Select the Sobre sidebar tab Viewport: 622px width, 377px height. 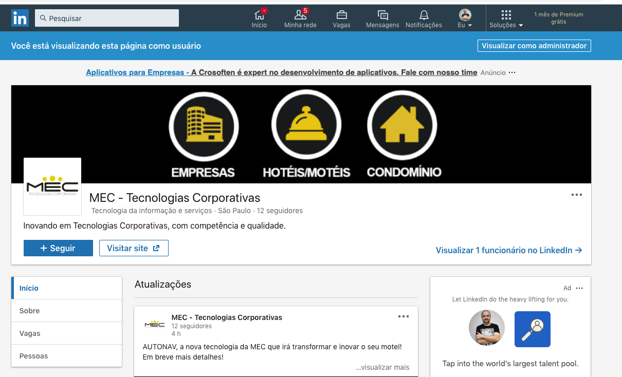coord(67,311)
